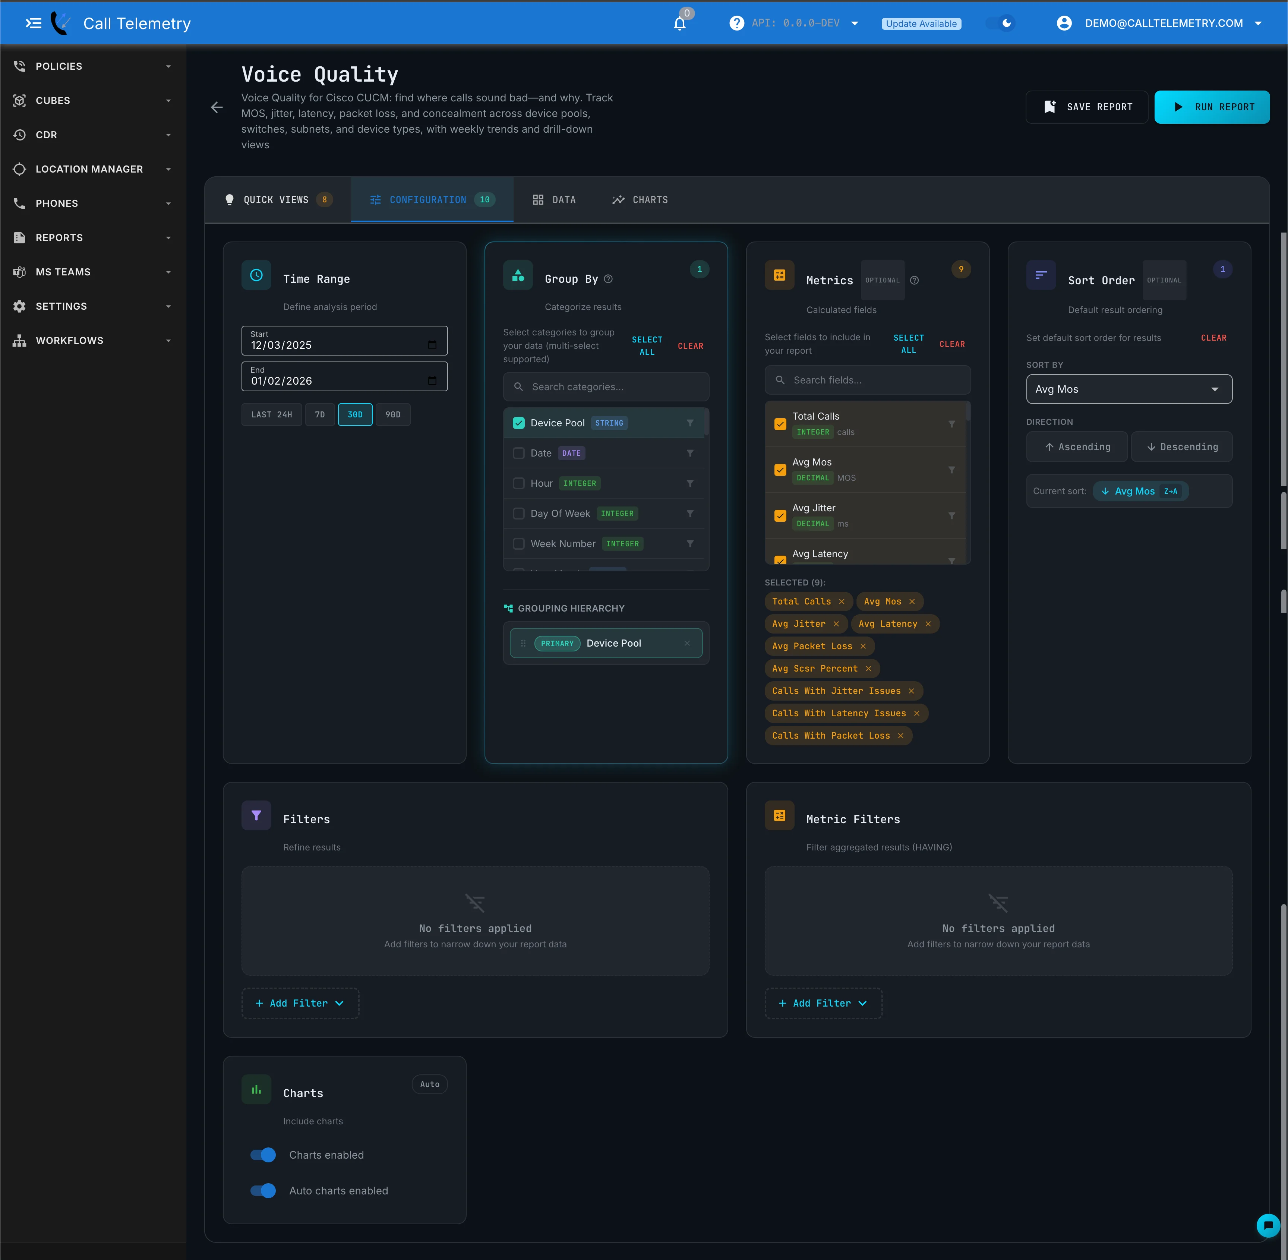Click the user account avatar icon
Screen dimensions: 1288x1260
(x=1064, y=23)
